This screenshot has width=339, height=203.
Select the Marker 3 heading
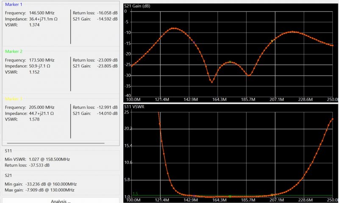coord(14,98)
